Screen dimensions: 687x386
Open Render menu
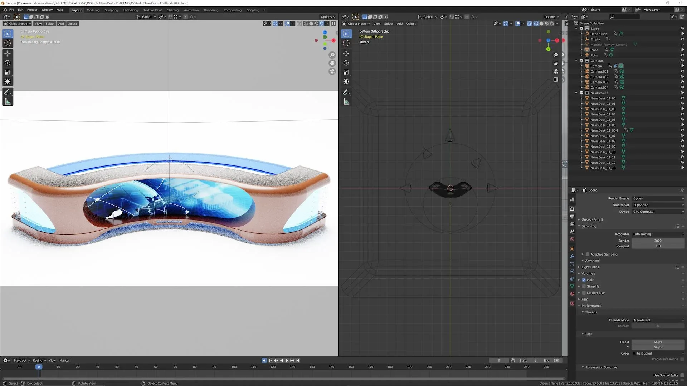[x=32, y=10]
